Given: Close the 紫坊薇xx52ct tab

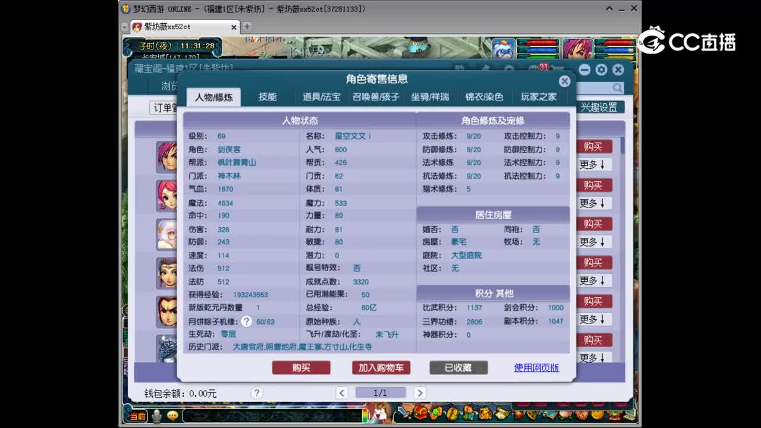Looking at the screenshot, I should [x=234, y=27].
